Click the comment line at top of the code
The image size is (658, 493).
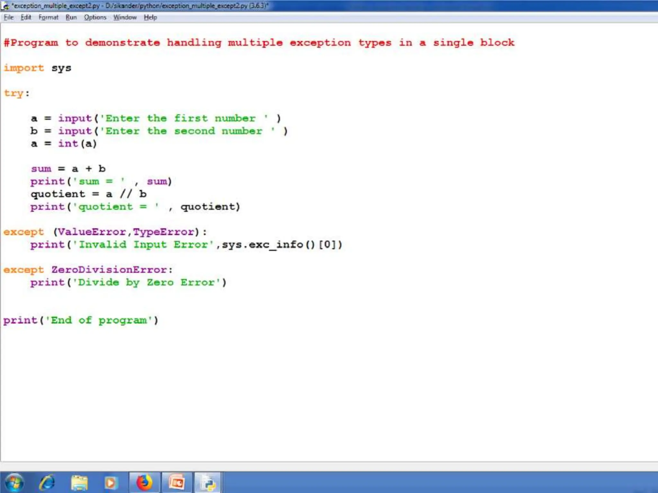pos(259,43)
